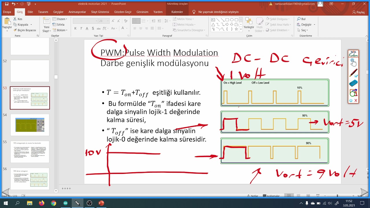Click the Kes (cut) scissors button
Viewport: 370px width, 208px height.
click(x=17, y=19)
